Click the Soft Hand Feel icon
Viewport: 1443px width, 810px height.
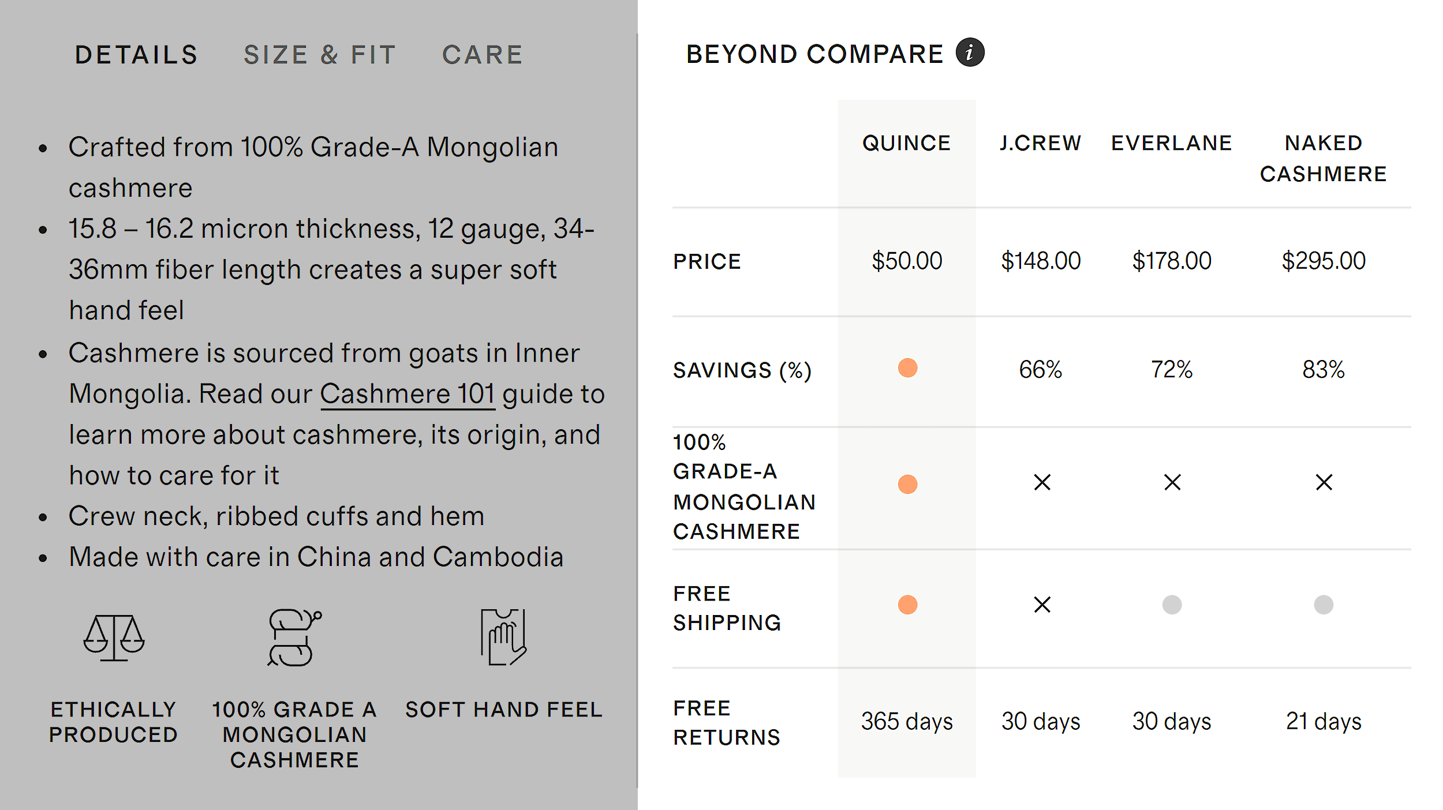[x=503, y=637]
